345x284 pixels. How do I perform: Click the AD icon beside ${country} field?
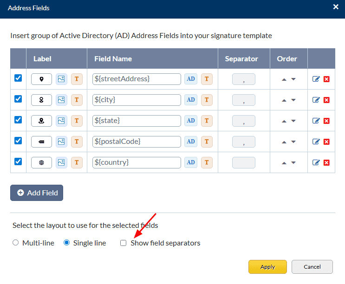[190, 162]
